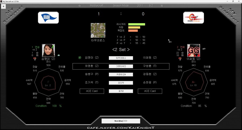Image resolution: width=242 pixels, height=130 pixels.
Task: Click the green W winner icon
Action: pyautogui.click(x=80, y=58)
